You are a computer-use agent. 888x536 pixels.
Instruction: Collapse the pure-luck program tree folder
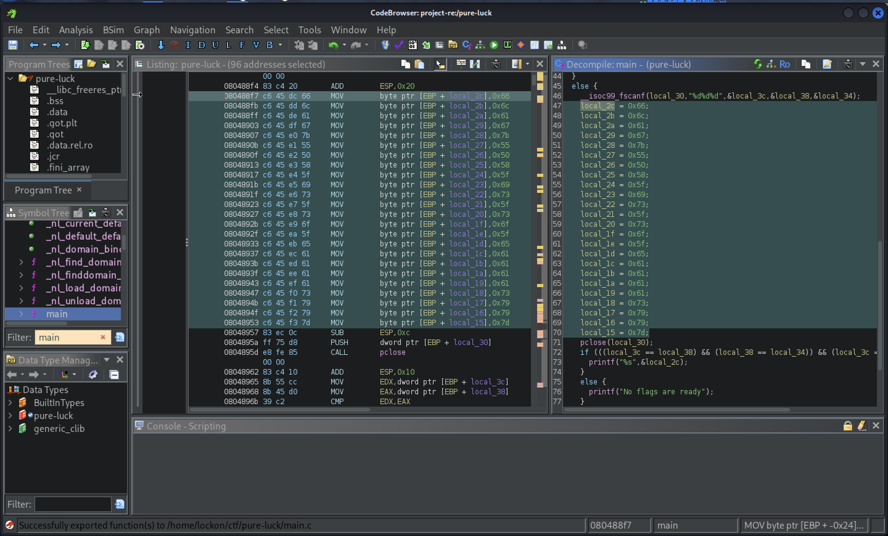click(10, 79)
